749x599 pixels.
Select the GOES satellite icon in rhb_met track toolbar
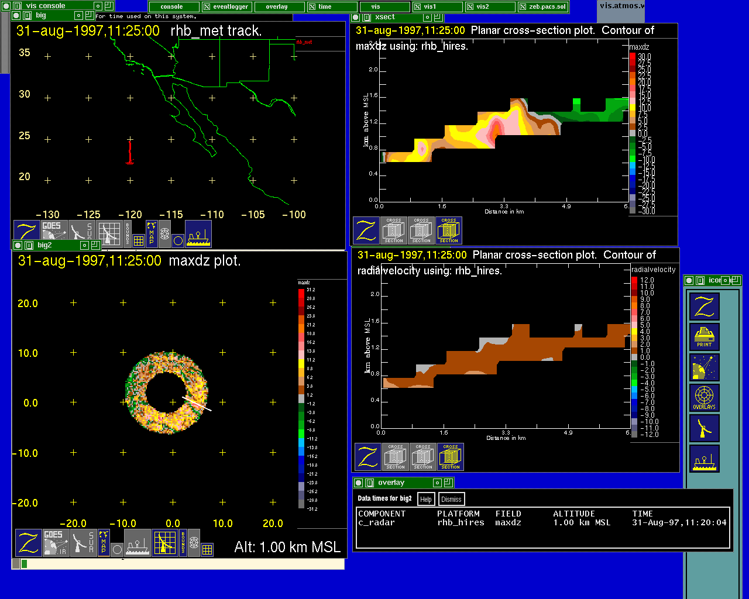click(x=54, y=233)
